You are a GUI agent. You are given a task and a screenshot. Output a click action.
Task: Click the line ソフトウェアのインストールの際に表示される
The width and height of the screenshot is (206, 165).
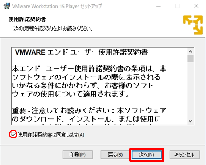[86, 77]
